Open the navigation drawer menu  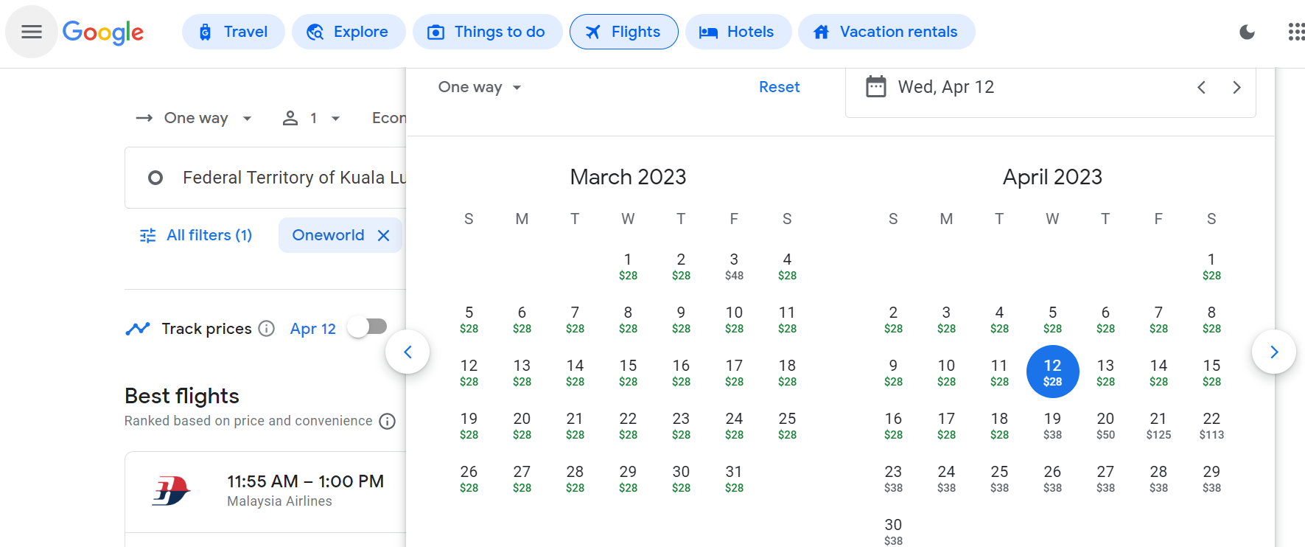pyautogui.click(x=31, y=32)
